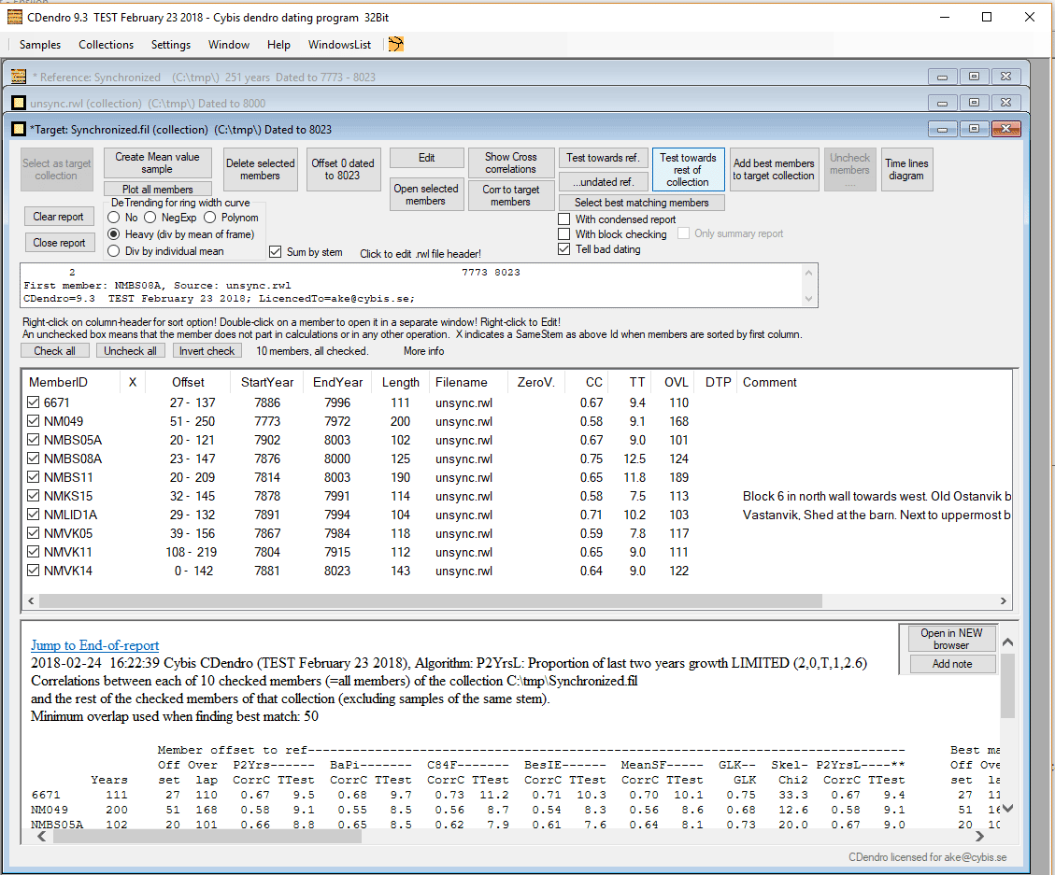Click Create Mean value sample button
The image size is (1055, 875).
point(157,162)
